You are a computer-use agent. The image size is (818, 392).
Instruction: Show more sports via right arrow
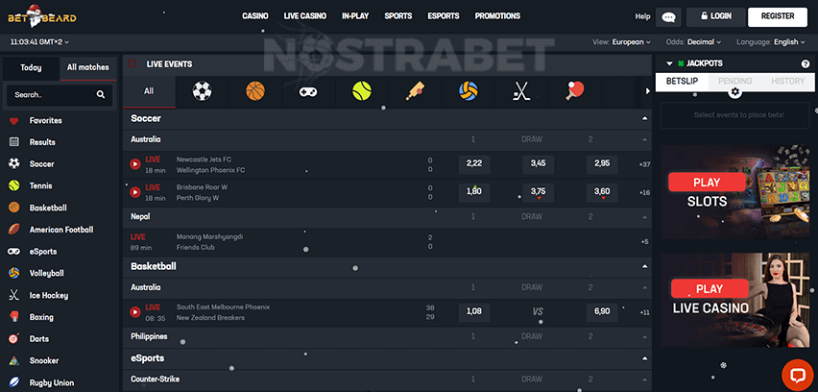[x=648, y=91]
